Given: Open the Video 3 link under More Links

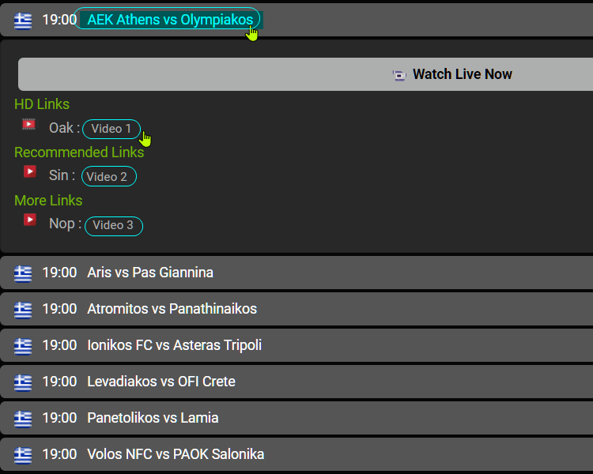Looking at the screenshot, I should pos(113,226).
